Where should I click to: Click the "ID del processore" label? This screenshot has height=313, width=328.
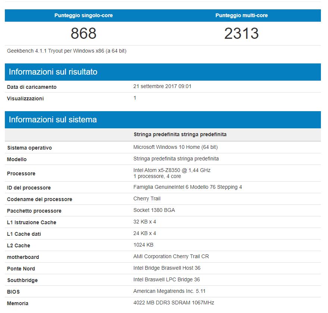29,188
